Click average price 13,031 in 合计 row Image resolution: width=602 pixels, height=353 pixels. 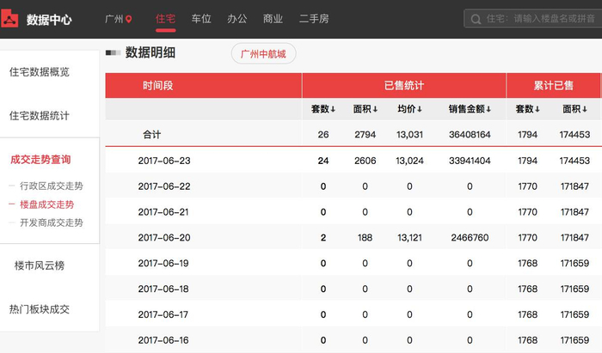(x=409, y=135)
